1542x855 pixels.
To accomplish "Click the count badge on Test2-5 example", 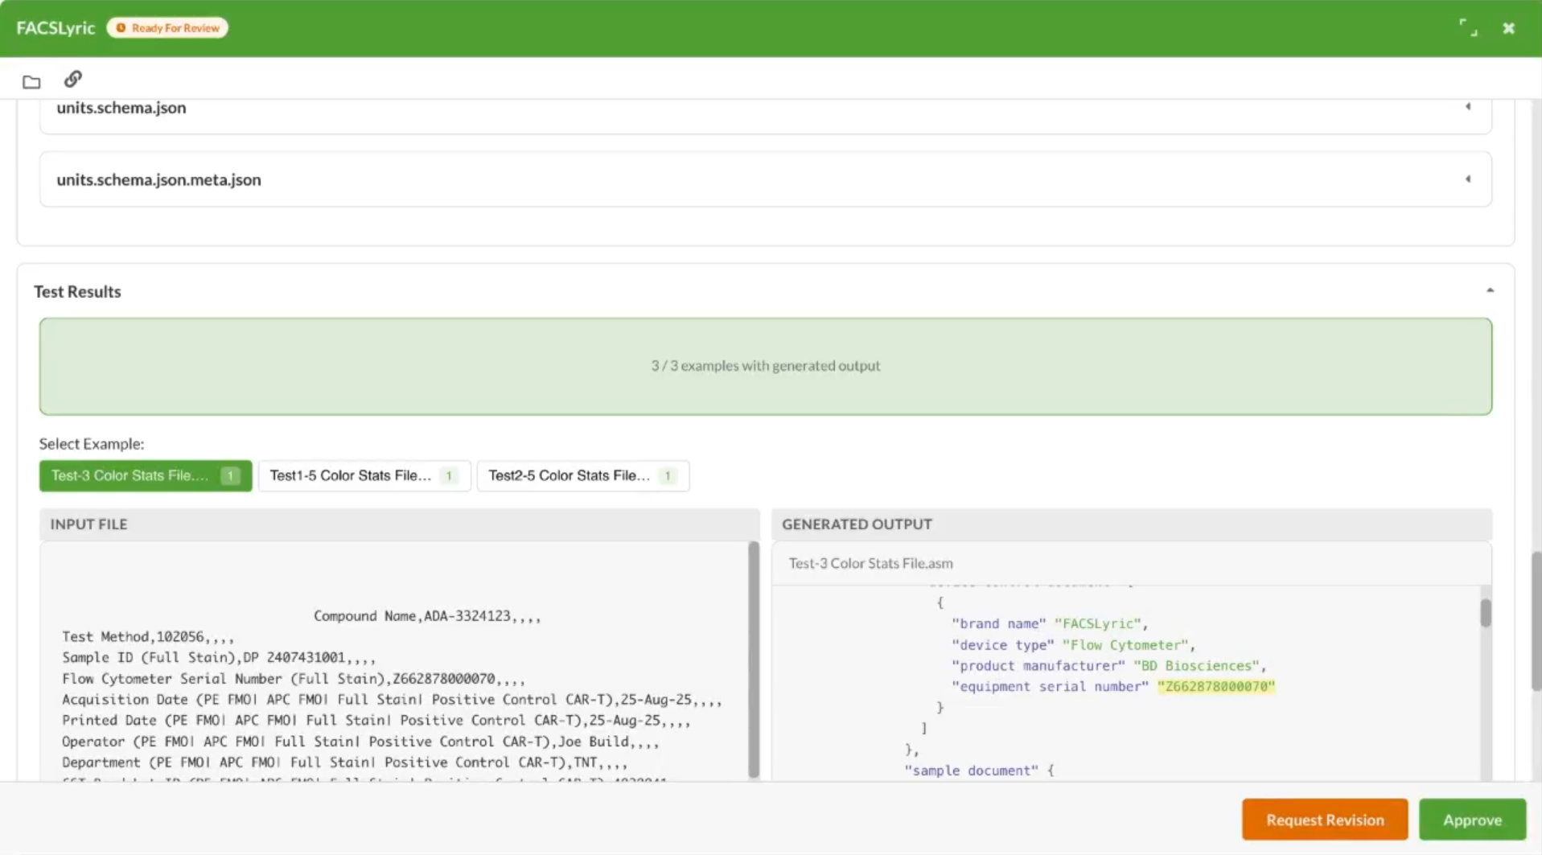I will [x=668, y=476].
